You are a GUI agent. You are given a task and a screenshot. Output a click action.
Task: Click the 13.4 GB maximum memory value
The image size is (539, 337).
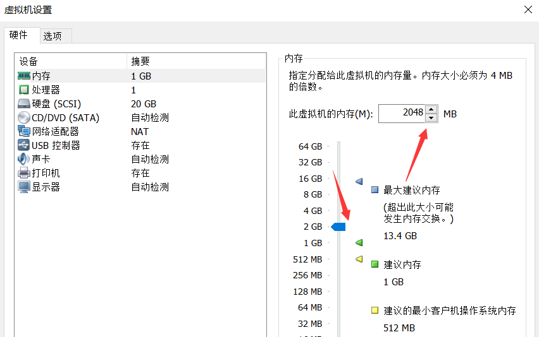click(400, 235)
